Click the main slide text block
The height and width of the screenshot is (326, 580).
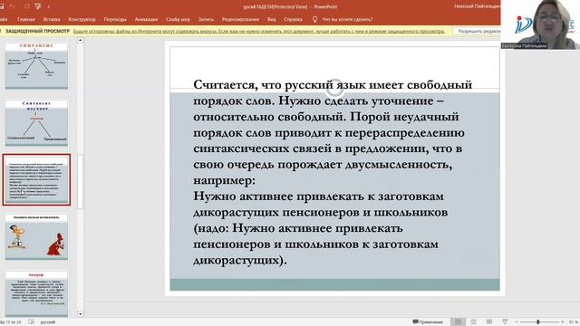[333, 172]
